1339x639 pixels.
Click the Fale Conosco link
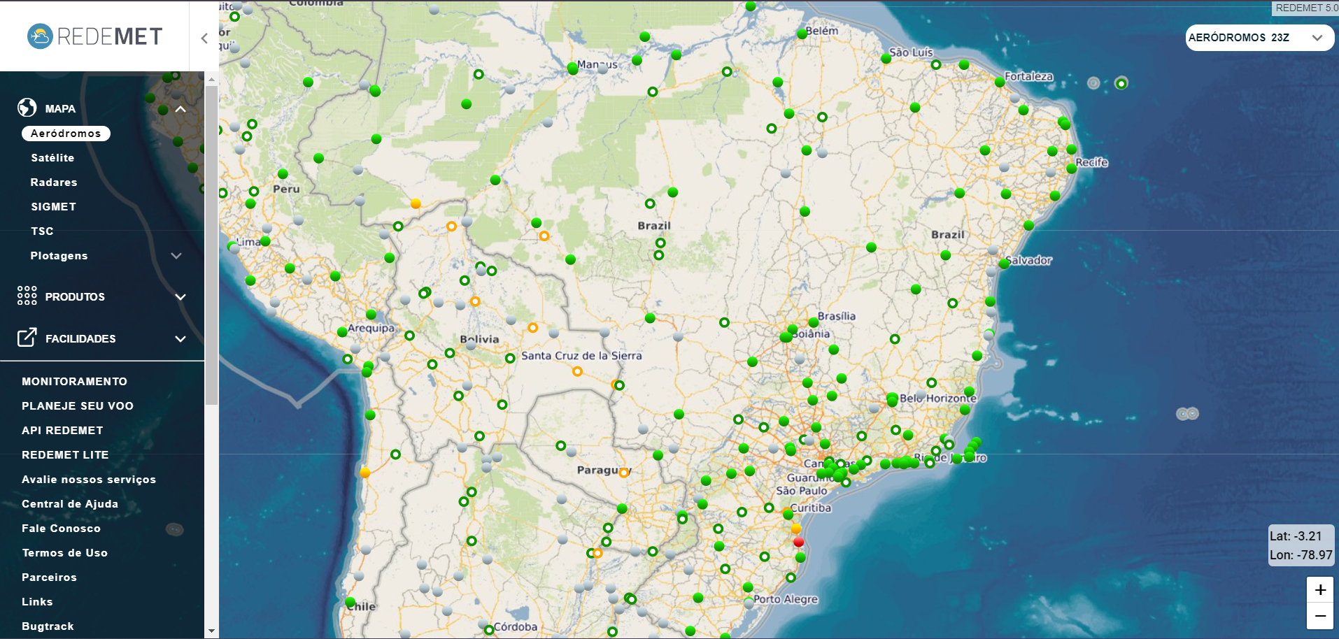(x=61, y=528)
